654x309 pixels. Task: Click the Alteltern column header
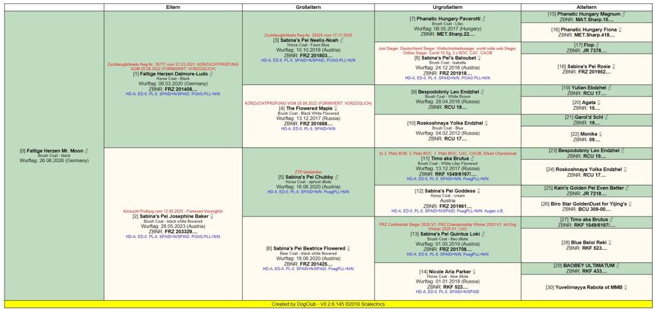(588, 8)
